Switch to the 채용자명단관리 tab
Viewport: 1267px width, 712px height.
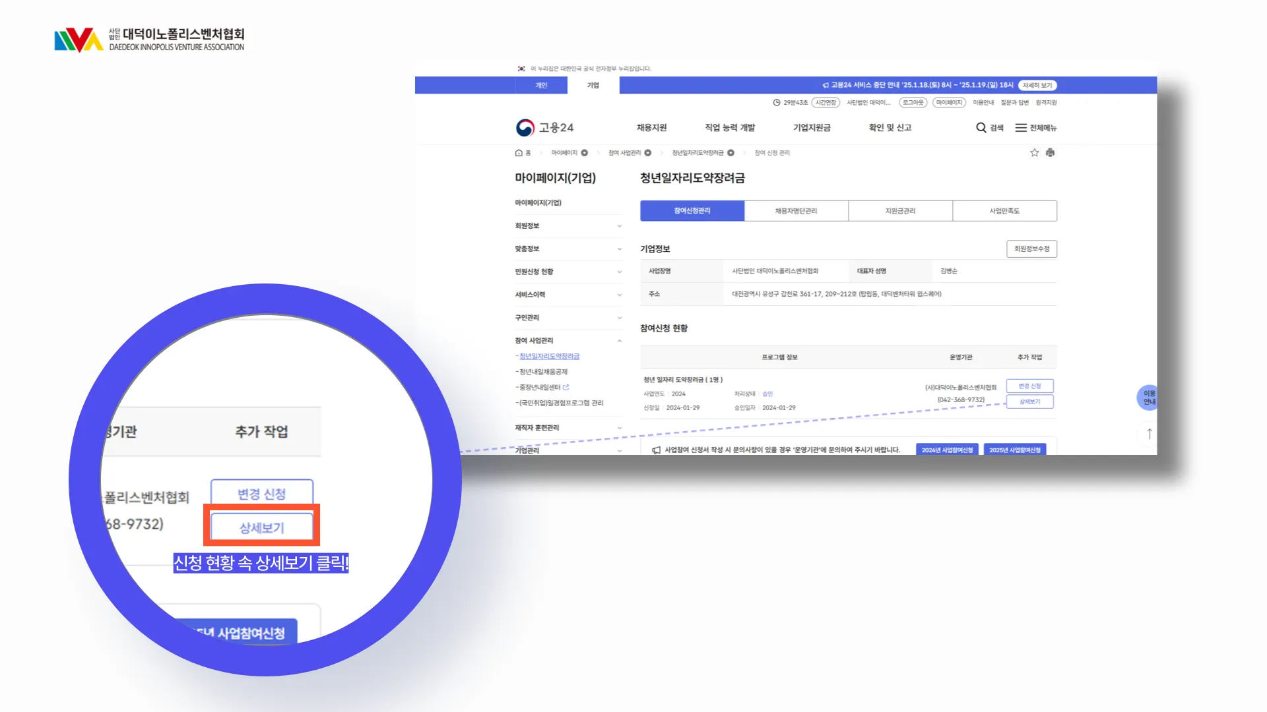coord(796,211)
